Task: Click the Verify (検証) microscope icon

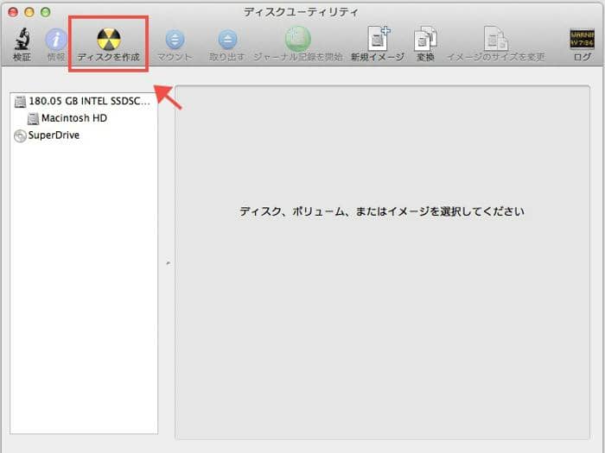Action: 22,40
